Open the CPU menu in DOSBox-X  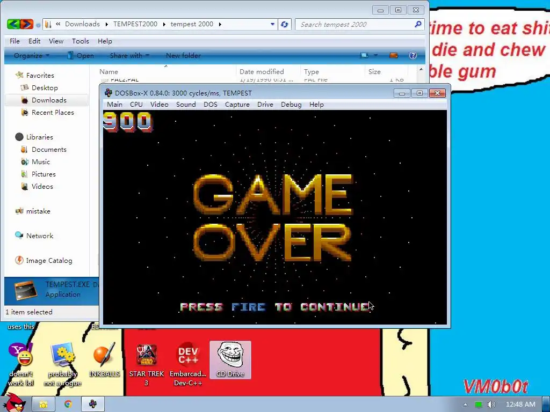tap(136, 105)
